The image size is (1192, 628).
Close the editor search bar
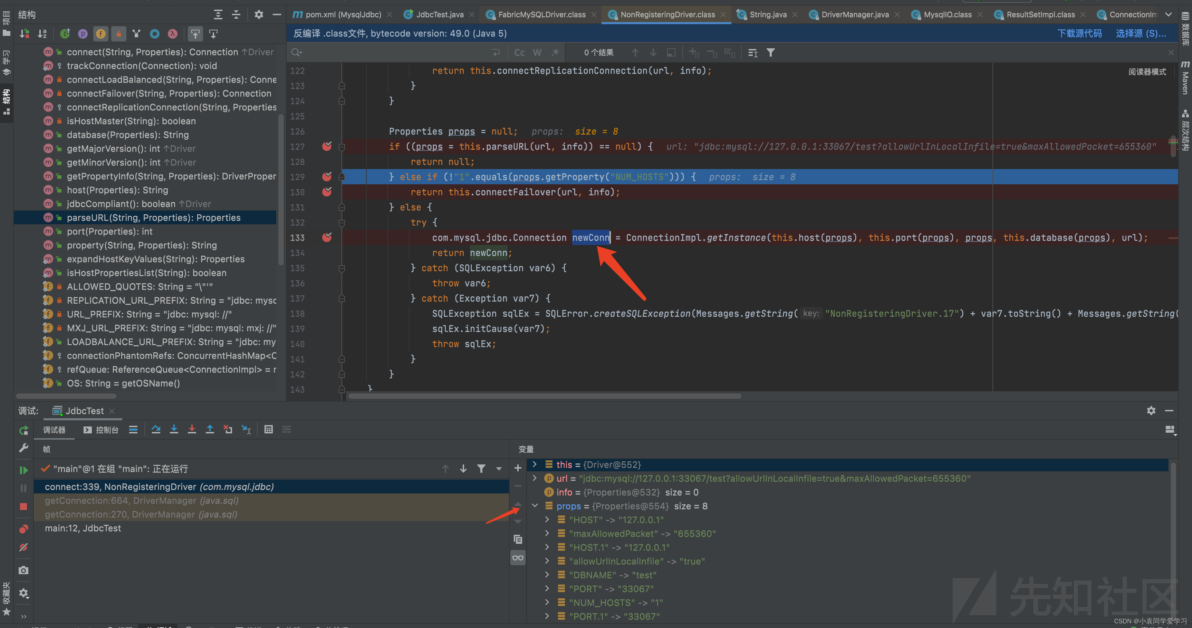(x=1171, y=53)
